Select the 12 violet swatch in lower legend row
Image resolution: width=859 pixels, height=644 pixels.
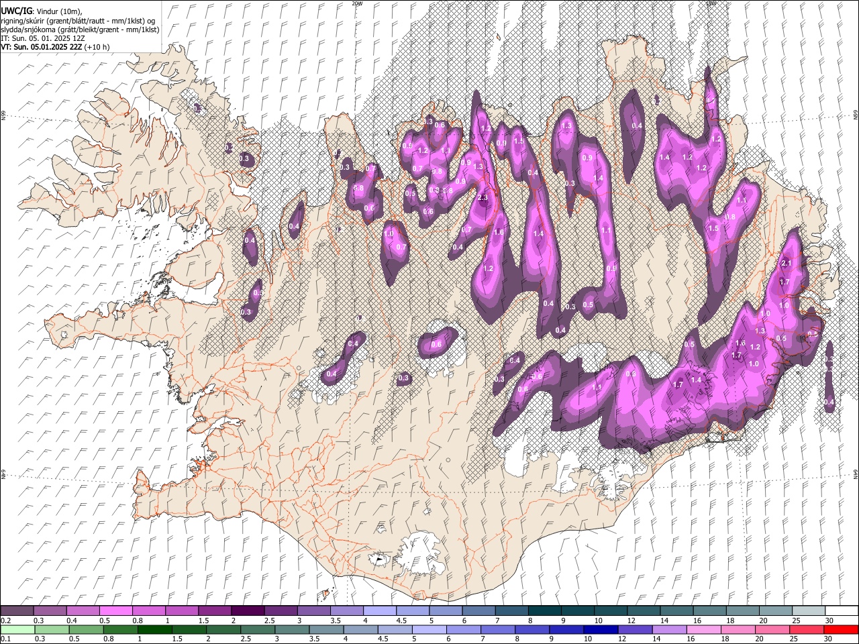pos(634,629)
